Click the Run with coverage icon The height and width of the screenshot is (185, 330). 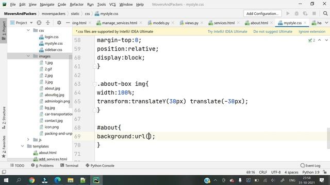(x=305, y=13)
